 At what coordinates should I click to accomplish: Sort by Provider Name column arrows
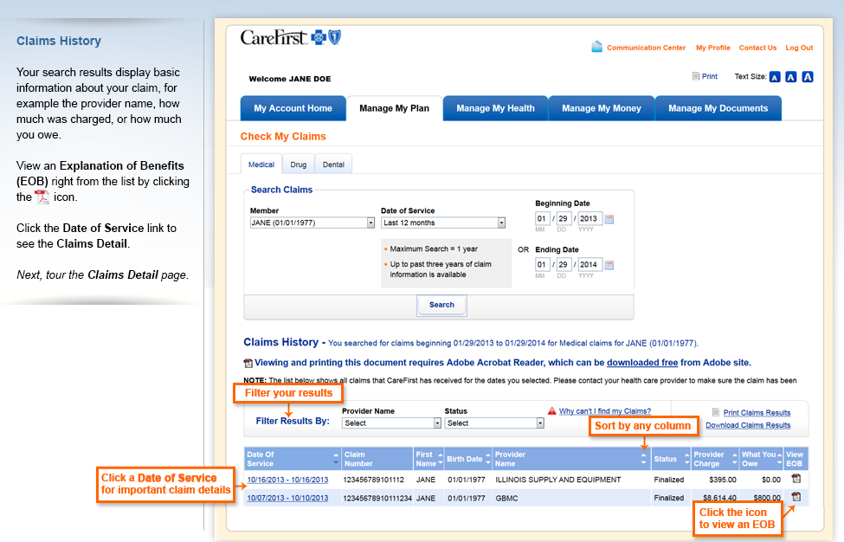(643, 459)
